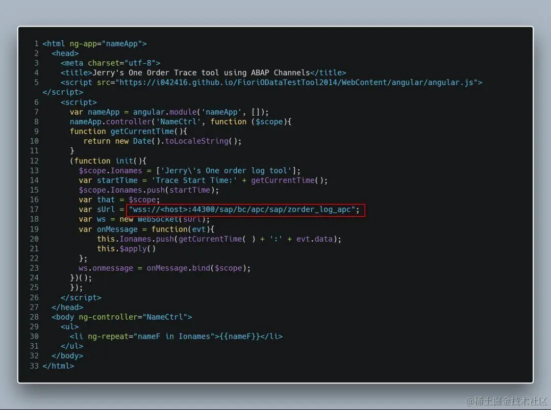Click 'nameApp.controller' on line 8
The image size is (551, 410).
coord(110,121)
